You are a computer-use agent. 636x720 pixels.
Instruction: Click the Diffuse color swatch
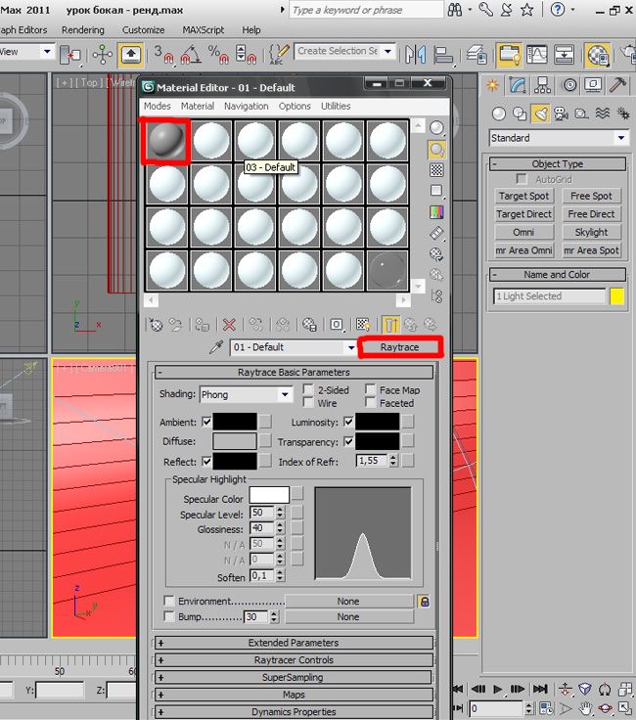(x=235, y=441)
